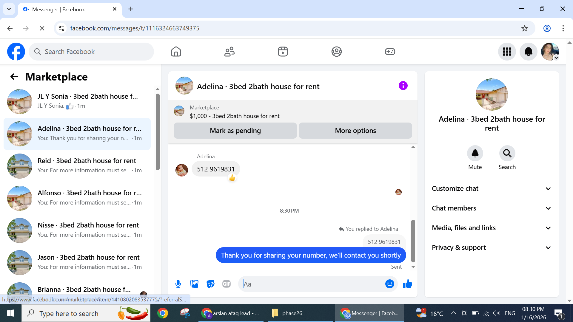Click Mark as pending button
The height and width of the screenshot is (322, 573).
point(235,131)
